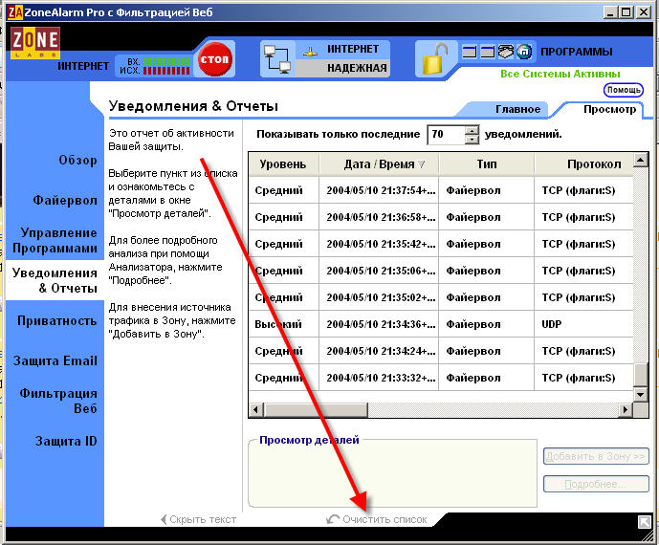Viewport: 659px width, 545px height.
Task: Open the Защита ID section
Action: [x=66, y=441]
